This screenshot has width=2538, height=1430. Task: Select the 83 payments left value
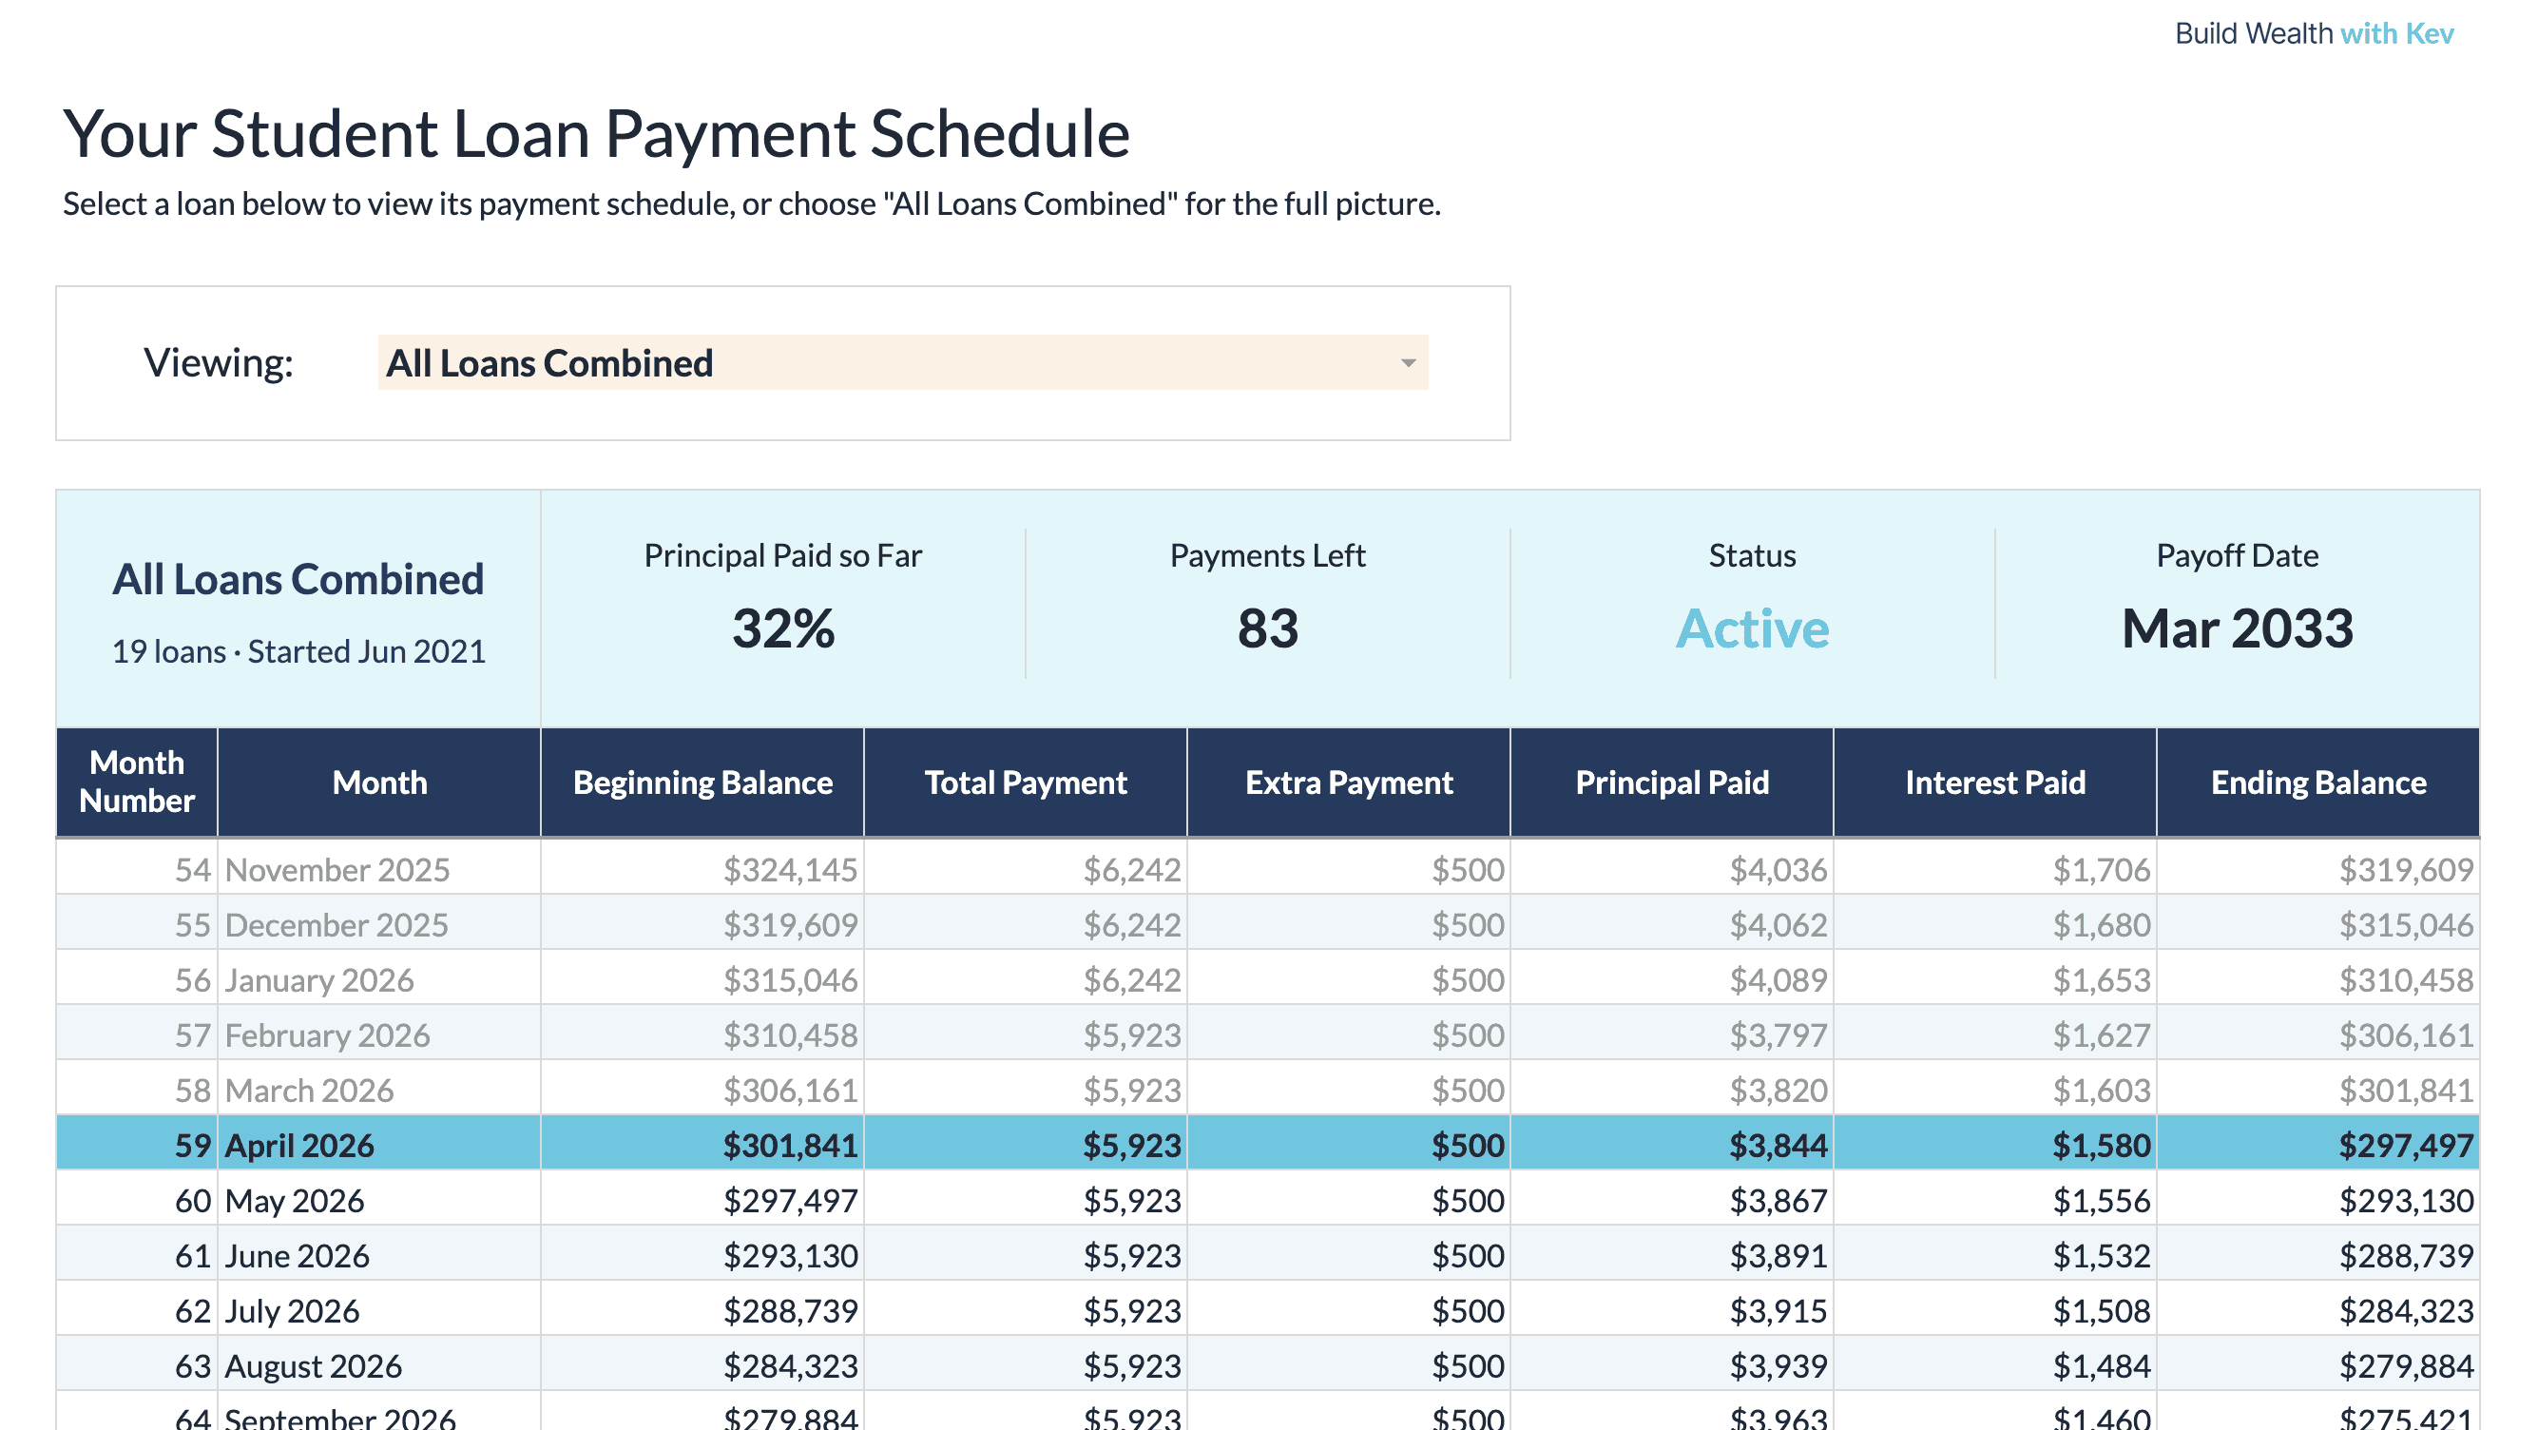pyautogui.click(x=1267, y=628)
